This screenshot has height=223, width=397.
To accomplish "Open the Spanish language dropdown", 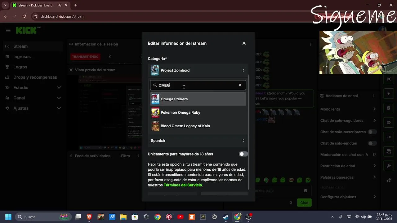I will click(x=198, y=141).
